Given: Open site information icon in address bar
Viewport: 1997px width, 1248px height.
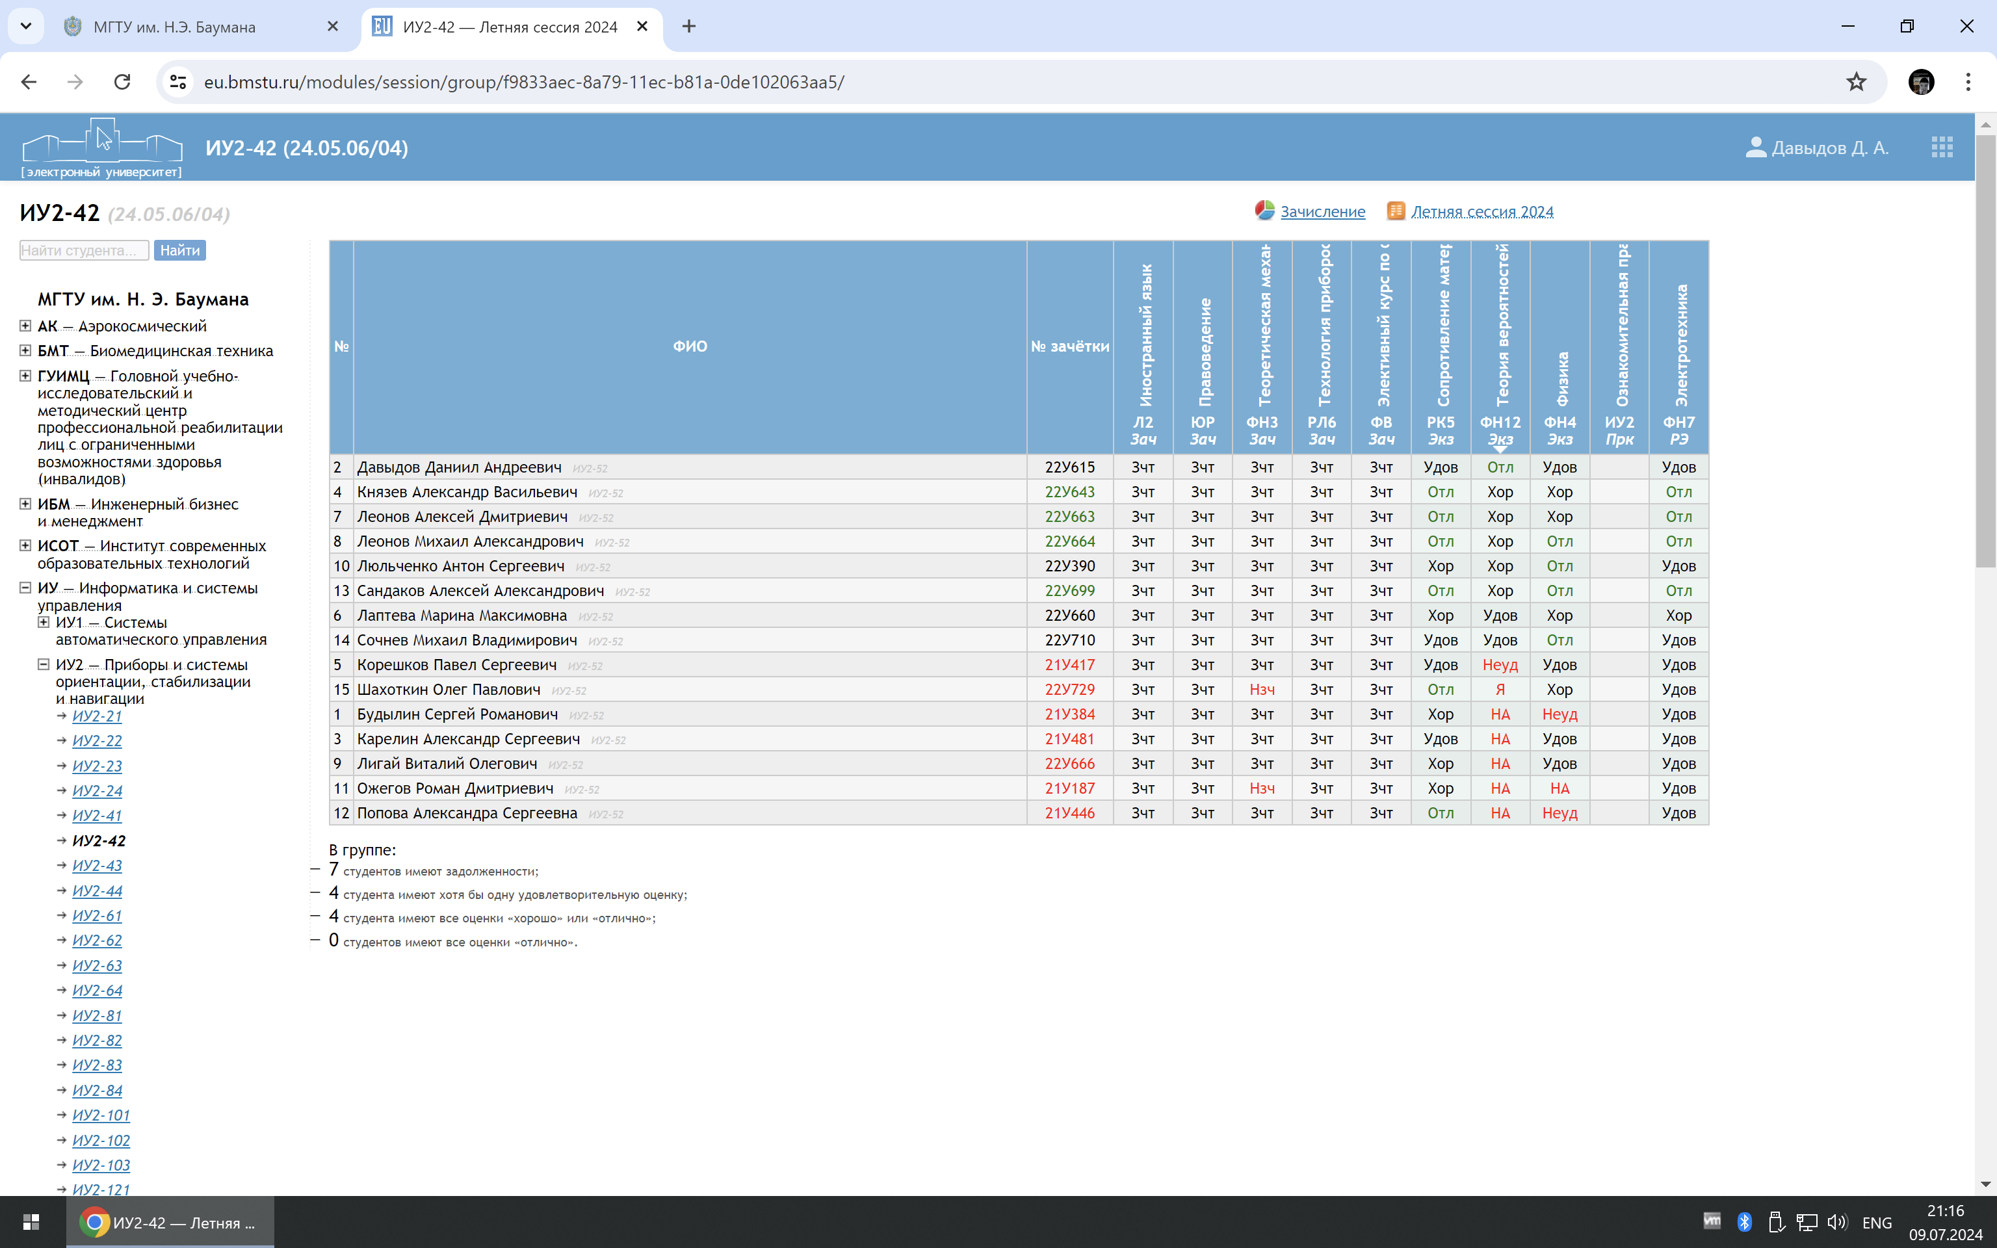Looking at the screenshot, I should pyautogui.click(x=178, y=82).
